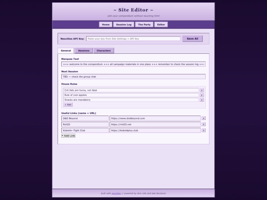Edit the 'Crit fails are funny' rule field
This screenshot has width=267, height=200.
131,90
